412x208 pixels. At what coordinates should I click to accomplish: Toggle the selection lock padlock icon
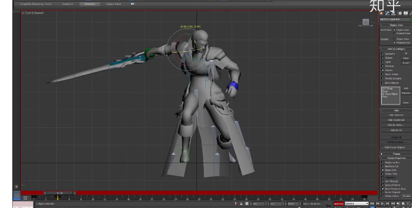pos(241,204)
